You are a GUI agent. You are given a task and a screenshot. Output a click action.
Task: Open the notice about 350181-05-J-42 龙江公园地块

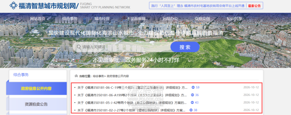point(132,103)
